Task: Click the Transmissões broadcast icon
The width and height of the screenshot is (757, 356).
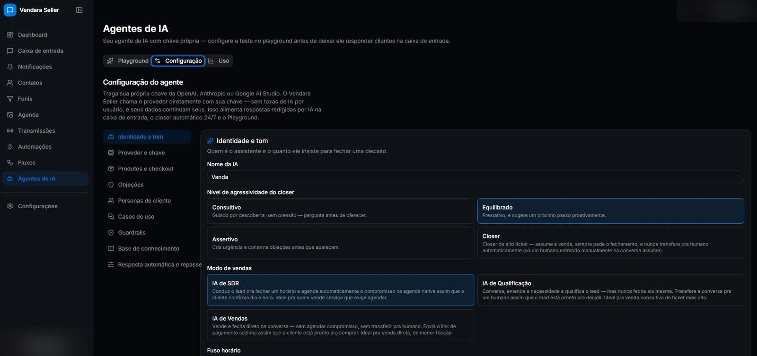Action: (x=10, y=131)
